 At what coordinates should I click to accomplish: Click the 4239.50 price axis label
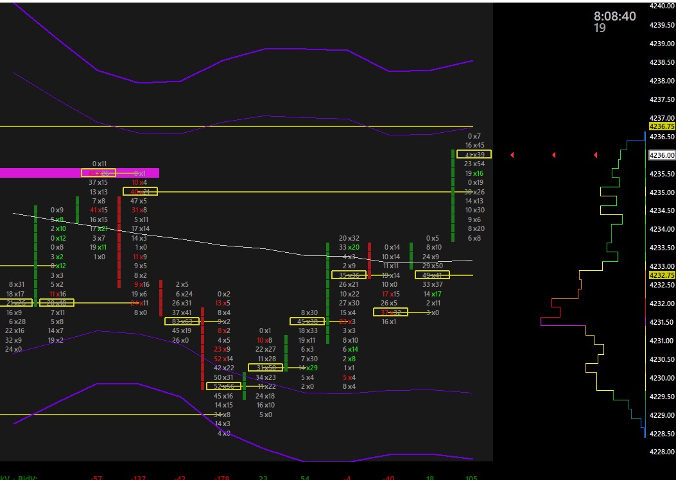click(x=662, y=25)
